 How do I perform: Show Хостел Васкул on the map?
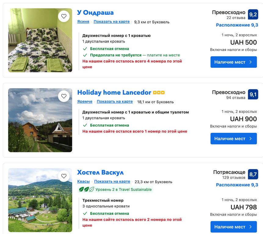(x=112, y=182)
